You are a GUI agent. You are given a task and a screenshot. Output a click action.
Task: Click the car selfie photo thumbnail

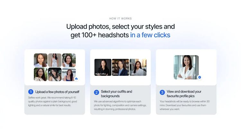coord(55,74)
